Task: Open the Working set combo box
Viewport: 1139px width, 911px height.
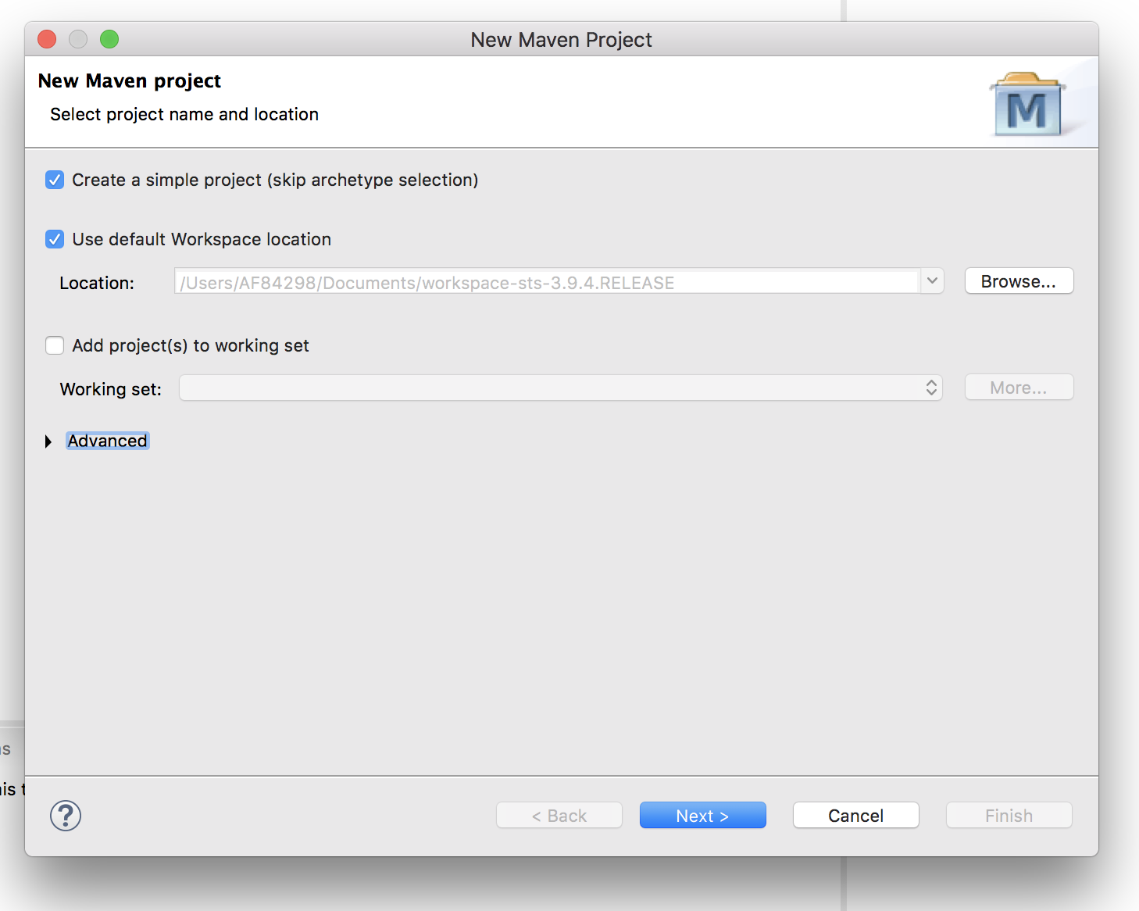Action: [560, 388]
